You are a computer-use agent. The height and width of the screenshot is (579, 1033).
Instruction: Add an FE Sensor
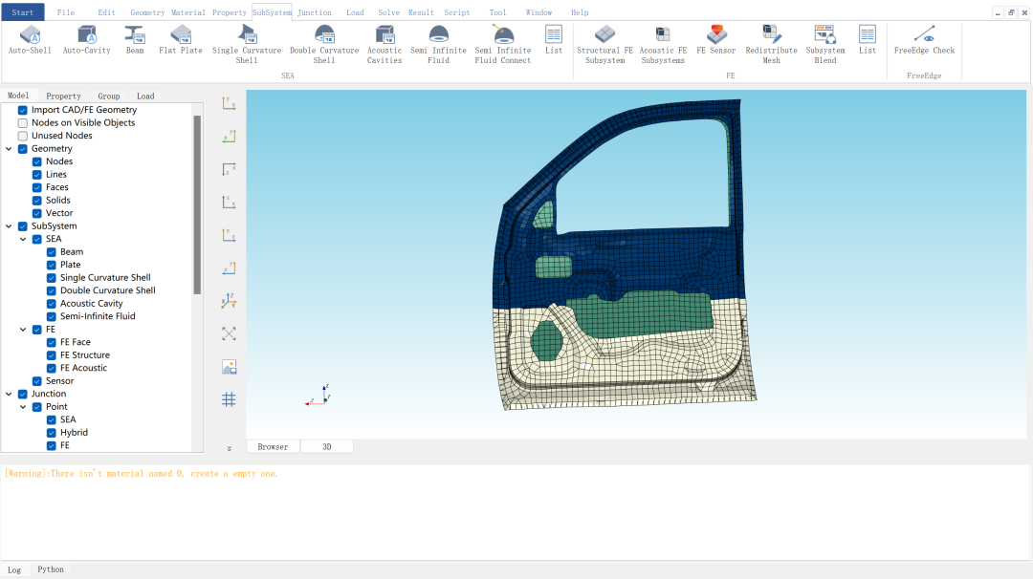tap(716, 39)
